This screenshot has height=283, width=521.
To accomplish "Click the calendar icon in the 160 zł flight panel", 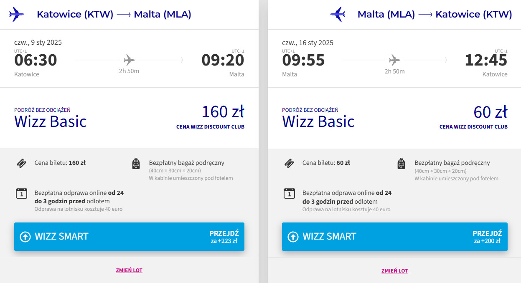I will point(21,193).
